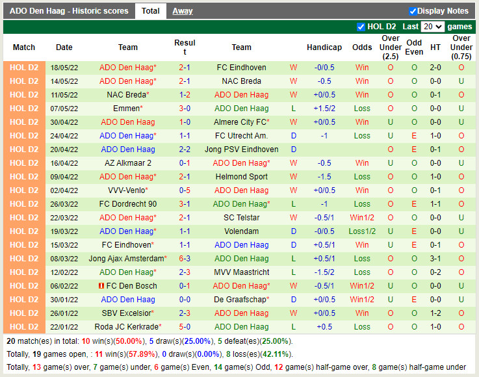Open FC Utrecht Am. team page
Screen dimensions: 479x377
pos(241,136)
